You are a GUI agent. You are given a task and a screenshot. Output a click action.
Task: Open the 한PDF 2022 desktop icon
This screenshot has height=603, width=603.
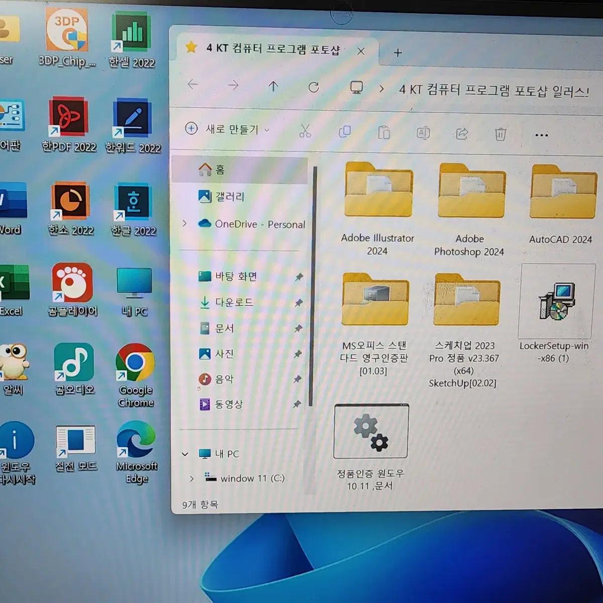[x=69, y=125]
